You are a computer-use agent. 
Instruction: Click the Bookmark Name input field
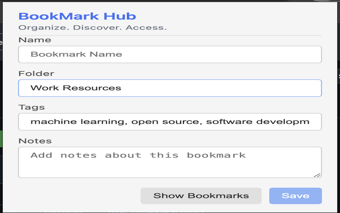point(170,54)
